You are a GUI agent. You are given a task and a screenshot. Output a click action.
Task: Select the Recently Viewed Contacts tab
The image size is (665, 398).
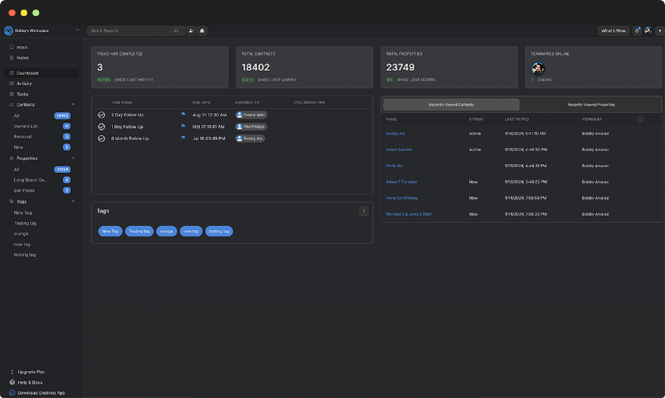pyautogui.click(x=451, y=104)
